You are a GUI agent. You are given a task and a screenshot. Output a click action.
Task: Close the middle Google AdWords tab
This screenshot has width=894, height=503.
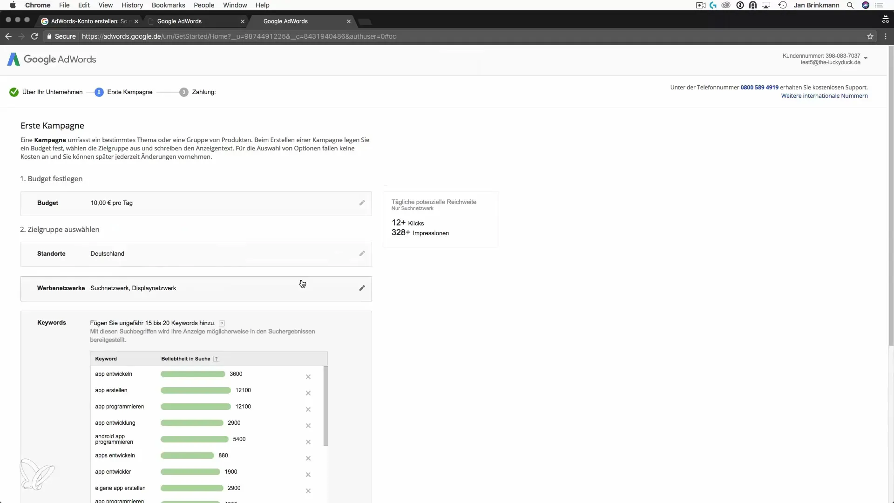[x=243, y=21]
